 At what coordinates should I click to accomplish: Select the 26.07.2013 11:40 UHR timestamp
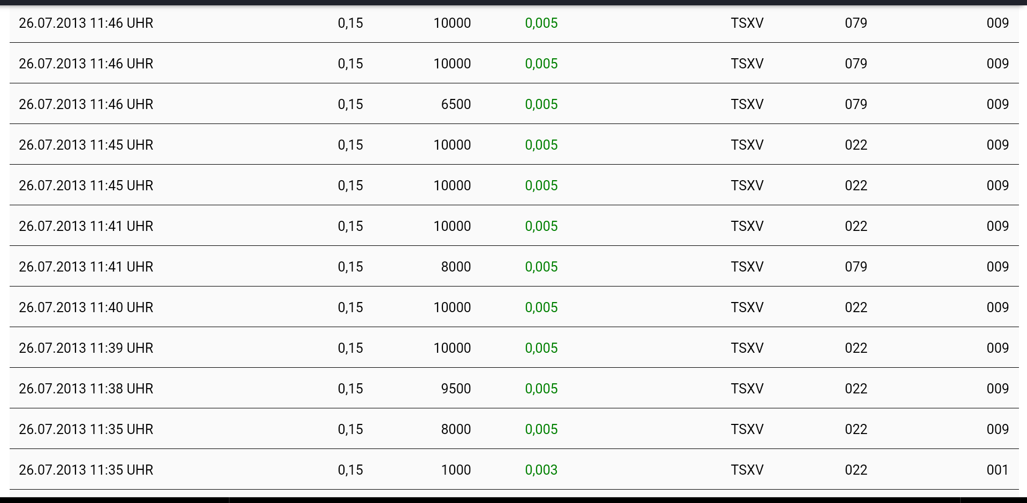click(86, 307)
